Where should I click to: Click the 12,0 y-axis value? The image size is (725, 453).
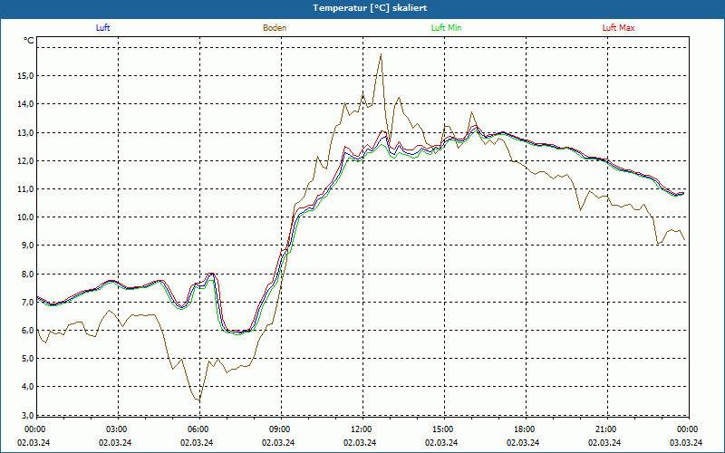click(25, 161)
